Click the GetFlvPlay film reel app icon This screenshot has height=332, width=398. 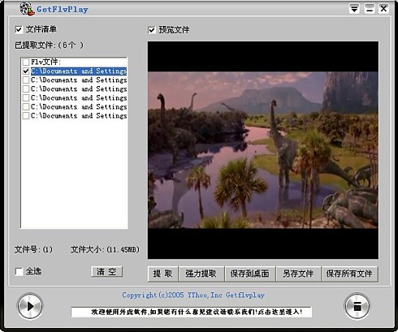pyautogui.click(x=27, y=9)
